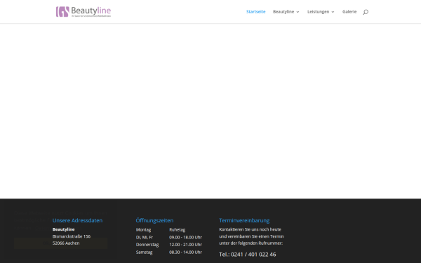Click the phone number 0241 / 401 022 46

point(253,255)
